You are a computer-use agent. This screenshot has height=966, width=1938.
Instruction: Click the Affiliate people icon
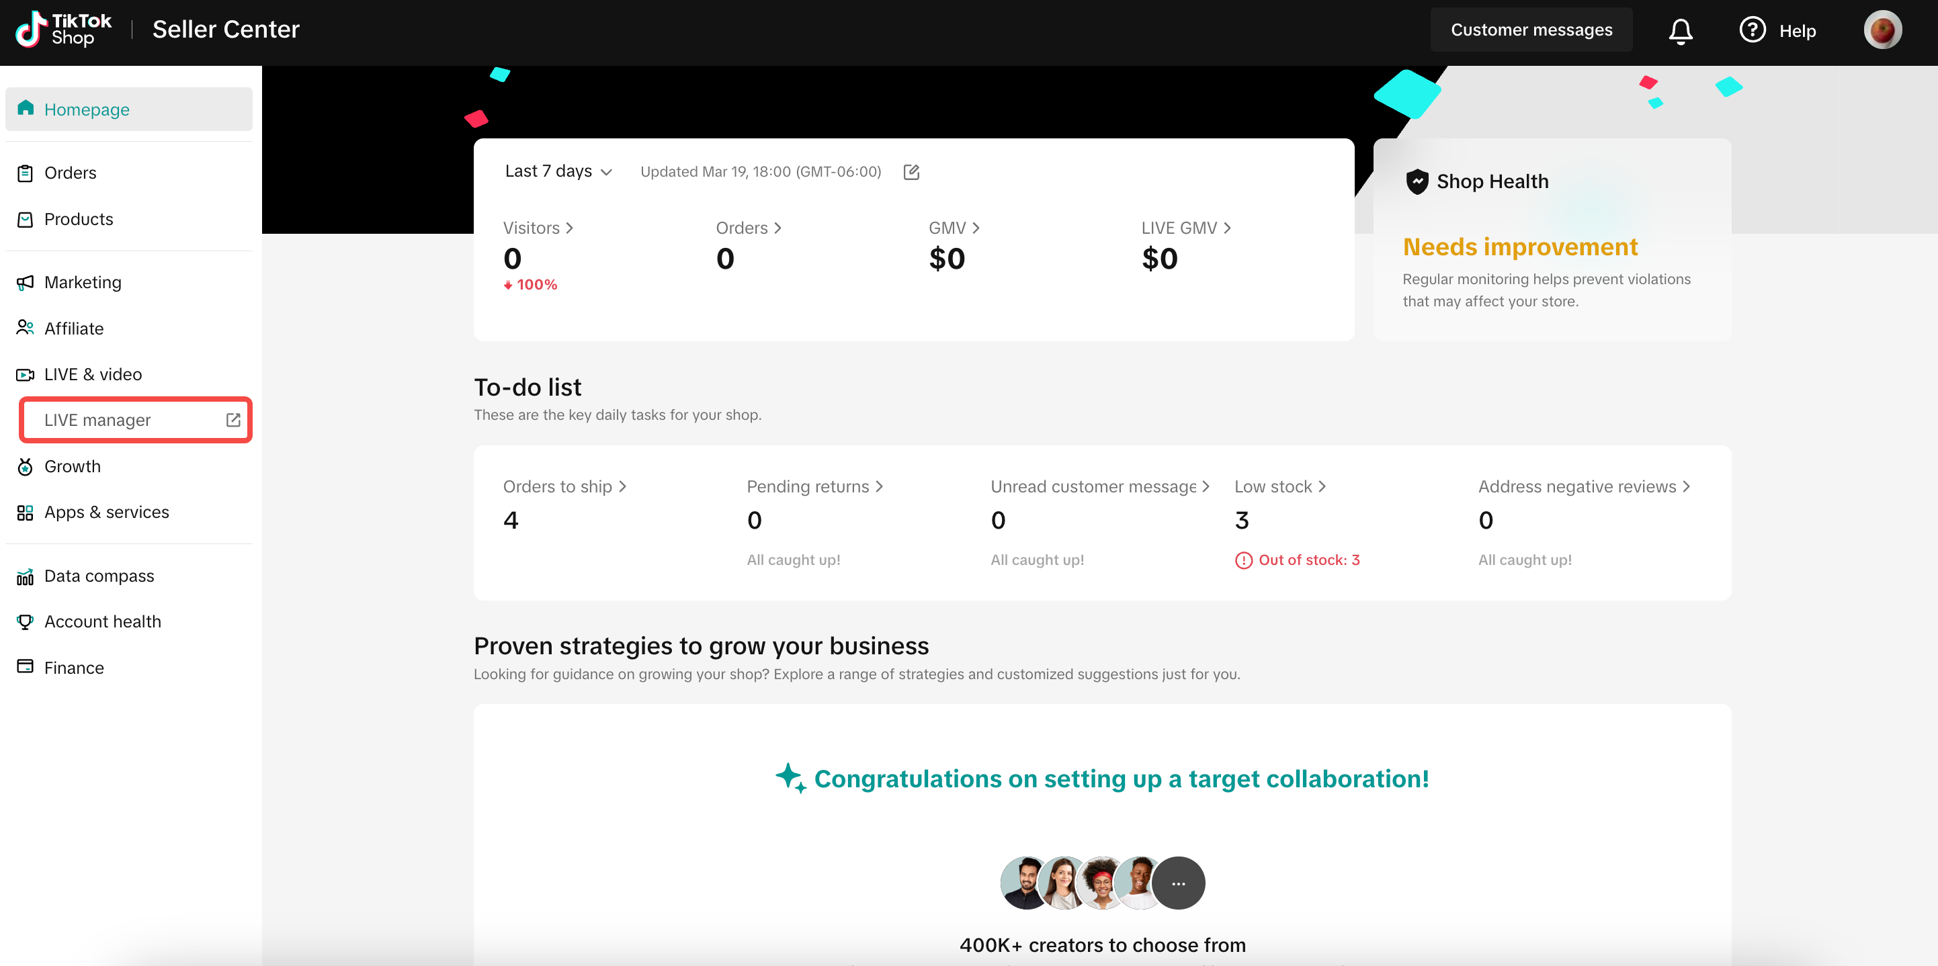point(25,328)
